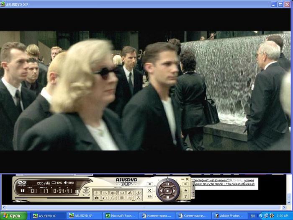The height and width of the screenshot is (220, 293).
Task: Open information with the i icon
Action: coord(139,193)
